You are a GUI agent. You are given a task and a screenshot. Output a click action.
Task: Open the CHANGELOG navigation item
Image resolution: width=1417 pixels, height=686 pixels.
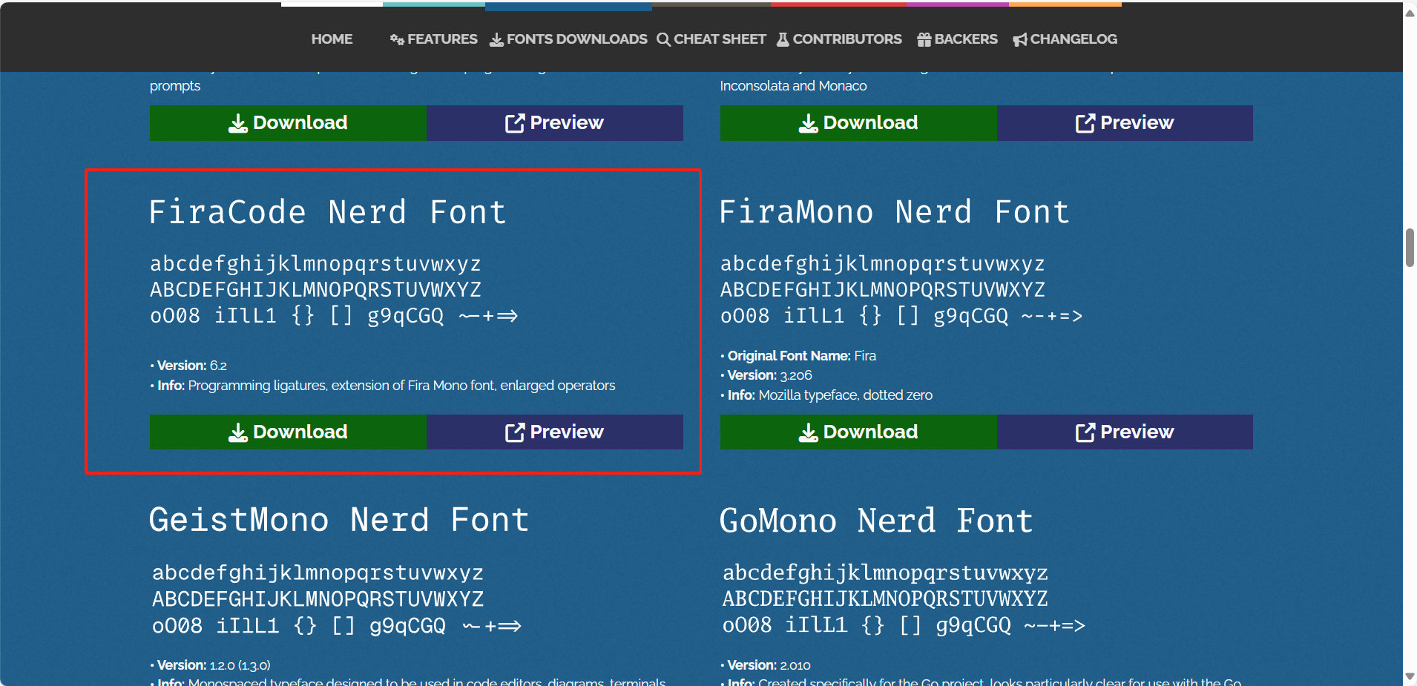[x=1065, y=39]
